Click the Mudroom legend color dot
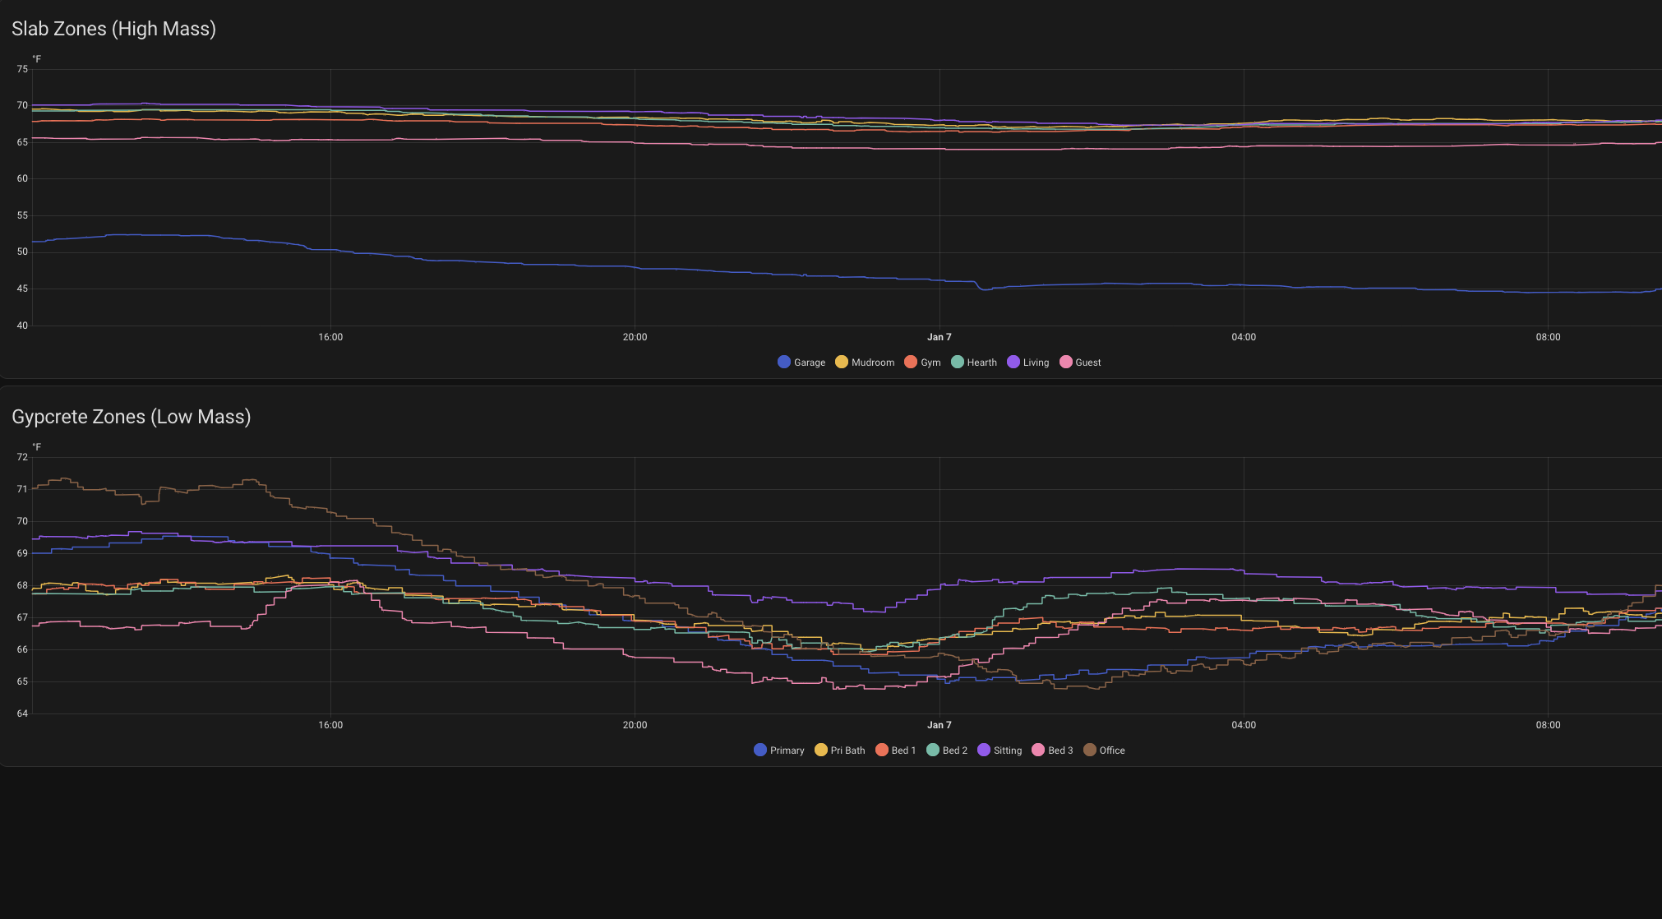 (841, 362)
